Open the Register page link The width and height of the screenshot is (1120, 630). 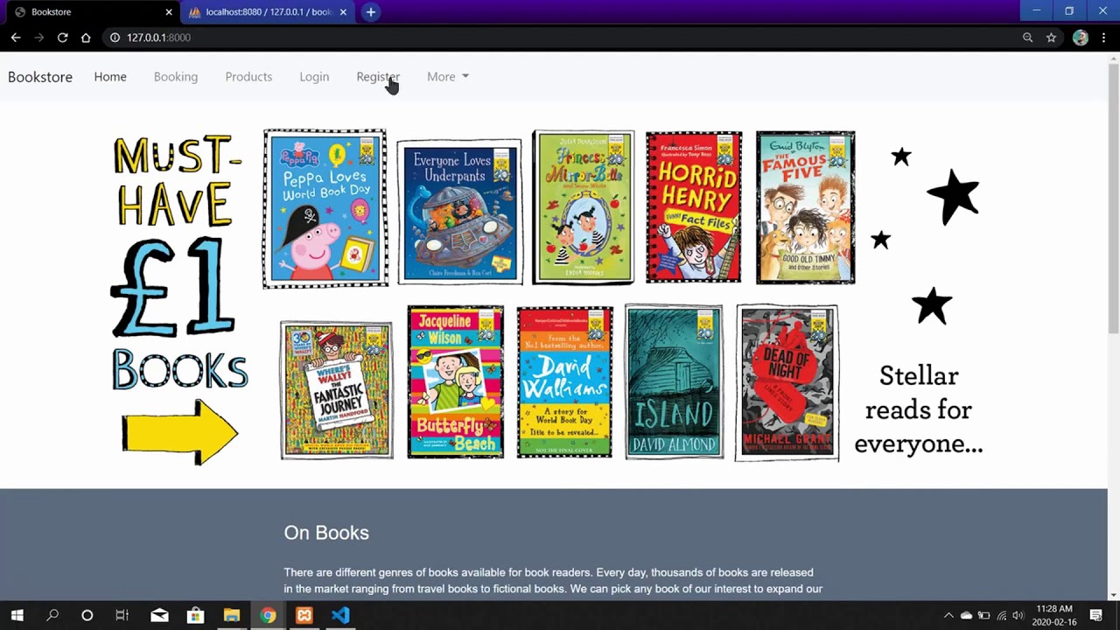pyautogui.click(x=378, y=77)
